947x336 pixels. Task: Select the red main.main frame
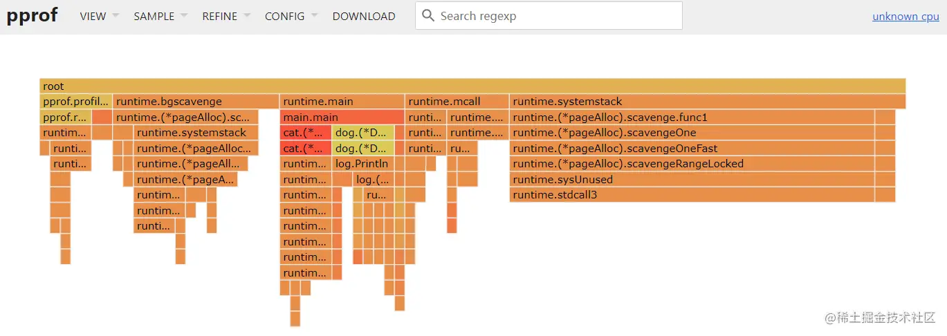(x=342, y=118)
